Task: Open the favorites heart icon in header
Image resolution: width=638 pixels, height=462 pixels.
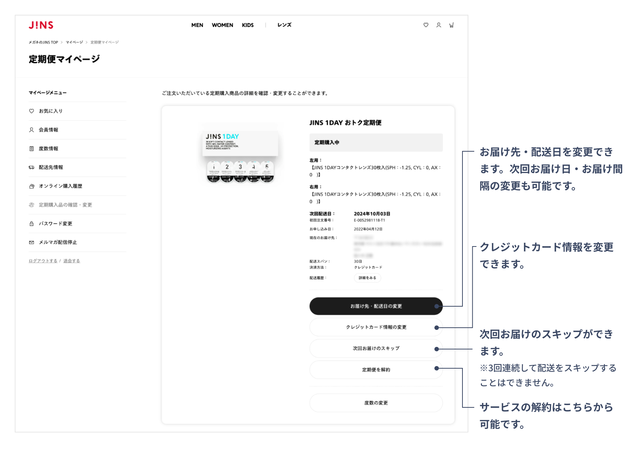Action: tap(426, 25)
